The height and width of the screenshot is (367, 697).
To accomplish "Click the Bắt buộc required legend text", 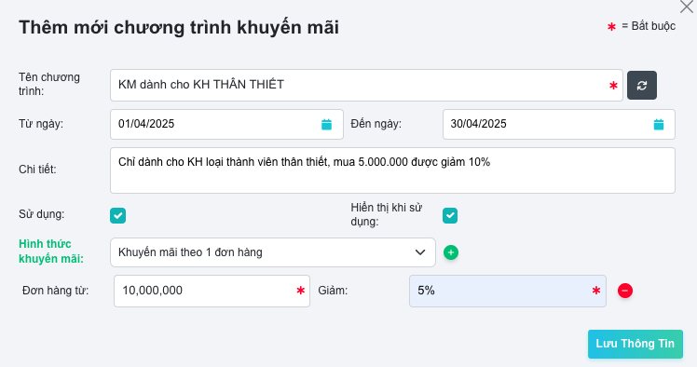I will click(649, 26).
